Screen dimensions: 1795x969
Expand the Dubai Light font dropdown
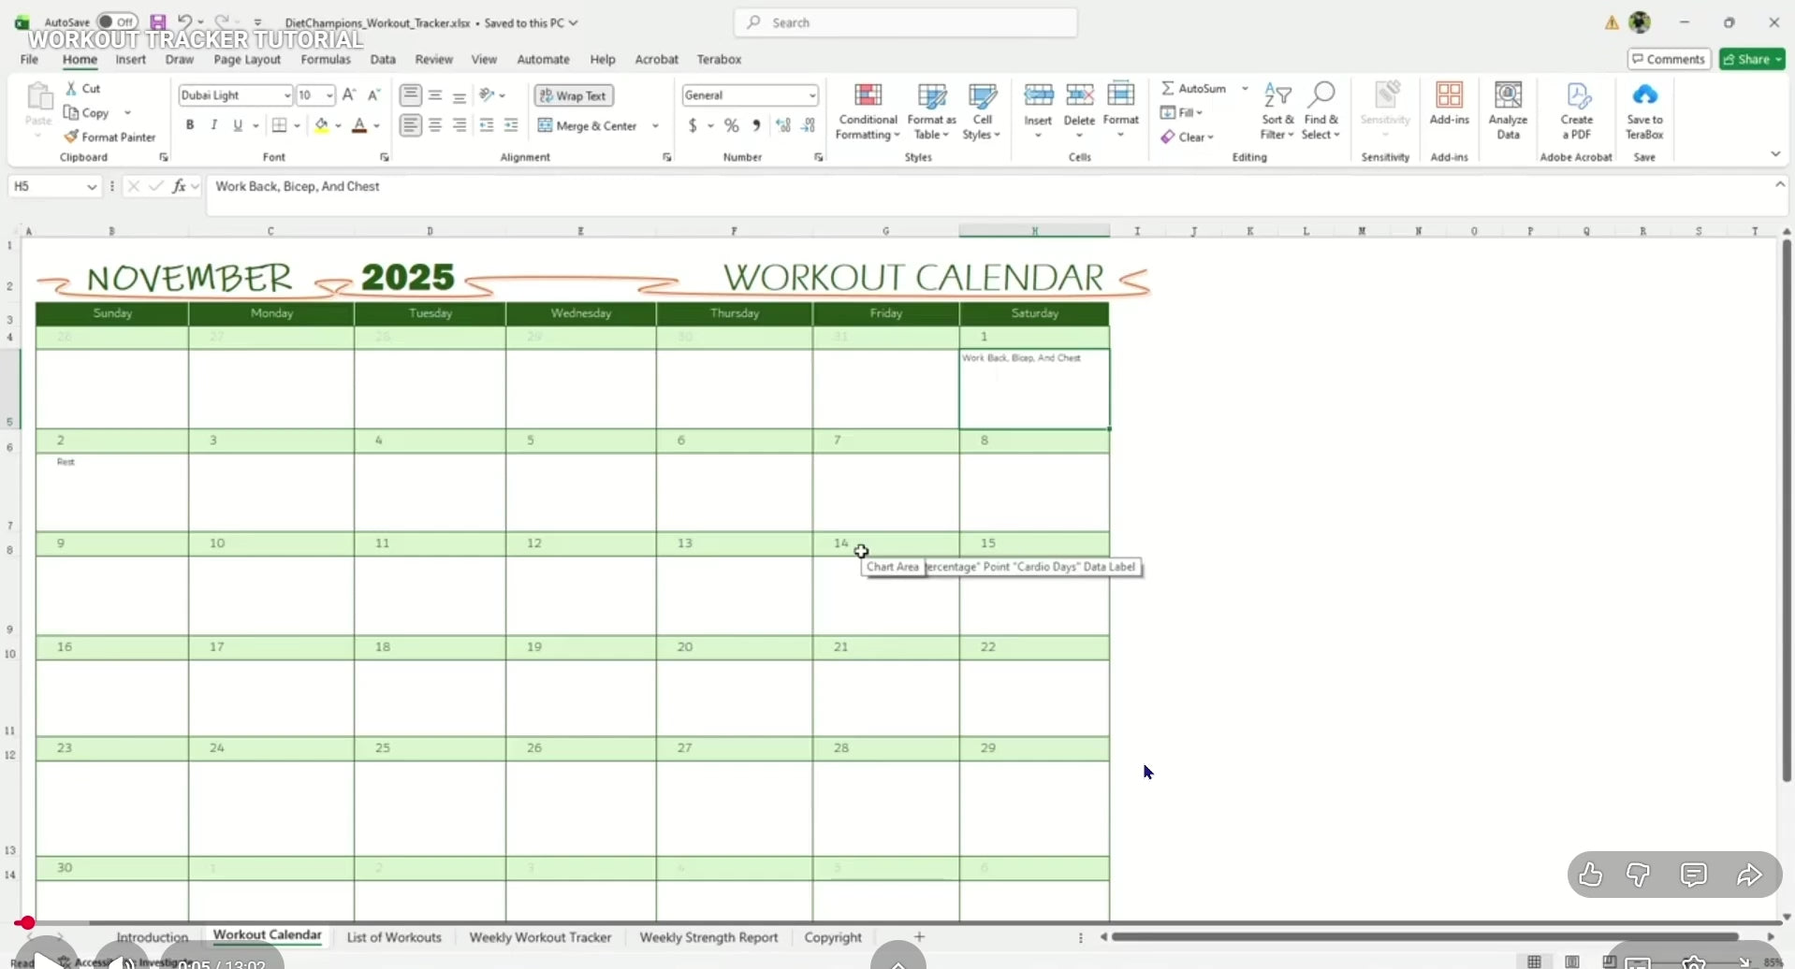[285, 95]
